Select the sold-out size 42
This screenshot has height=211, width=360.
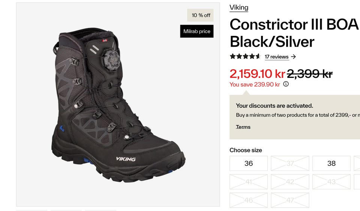pos(290,182)
